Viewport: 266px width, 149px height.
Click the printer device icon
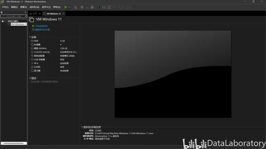tap(32, 67)
